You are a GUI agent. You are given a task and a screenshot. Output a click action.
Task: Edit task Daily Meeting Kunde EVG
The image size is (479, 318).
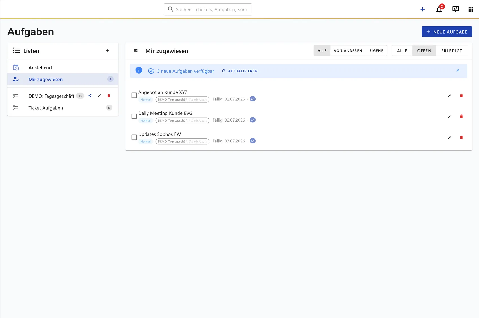click(x=450, y=116)
